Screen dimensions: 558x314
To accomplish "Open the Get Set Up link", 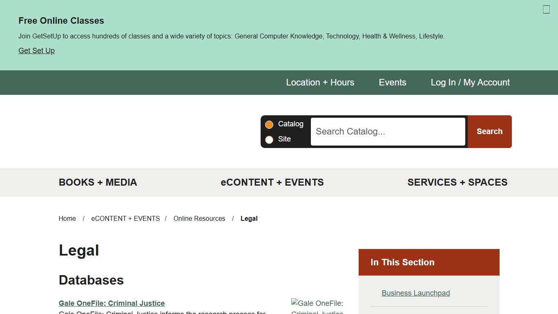I will pos(36,51).
